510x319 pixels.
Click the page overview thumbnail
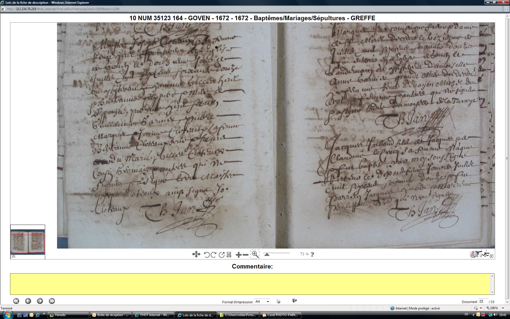(28, 242)
